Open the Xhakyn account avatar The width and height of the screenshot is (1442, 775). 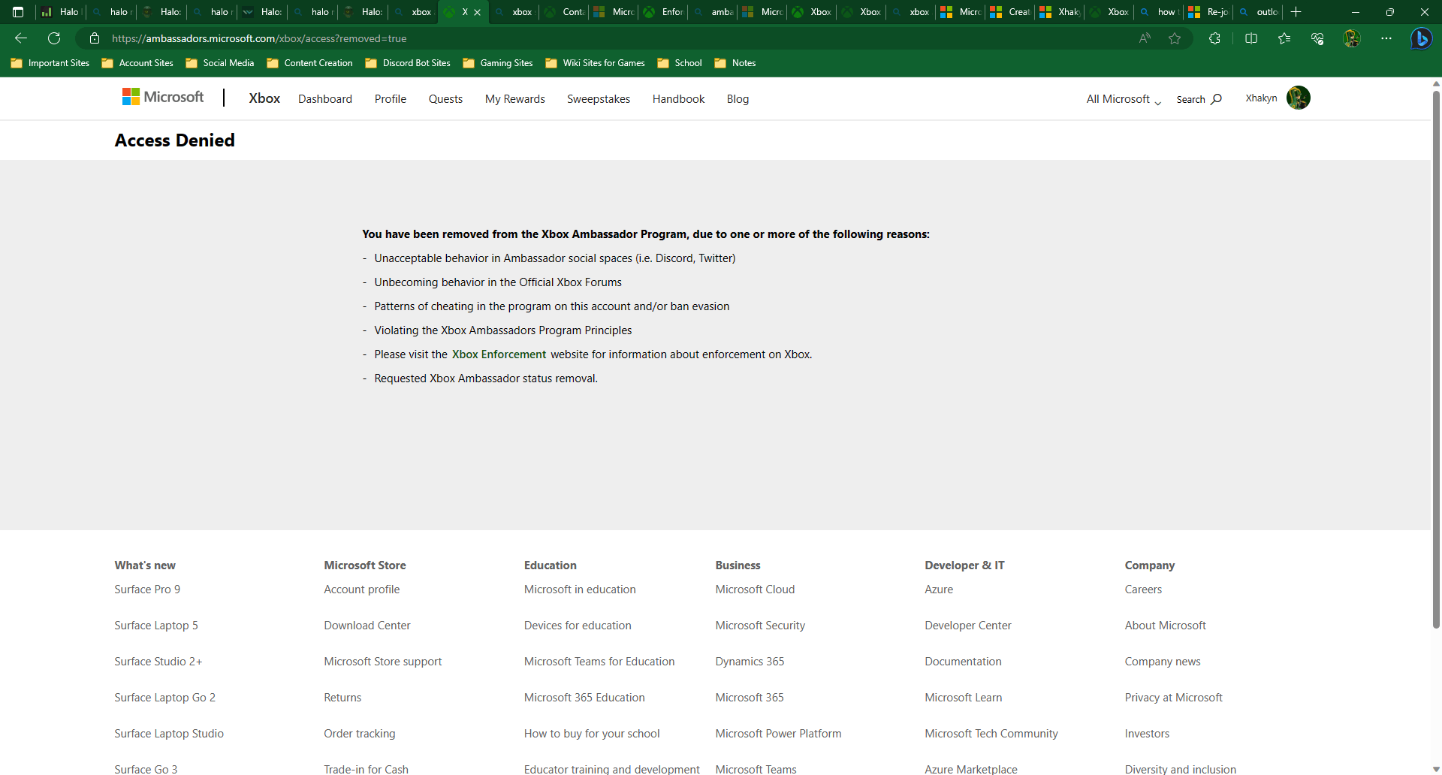click(1299, 98)
